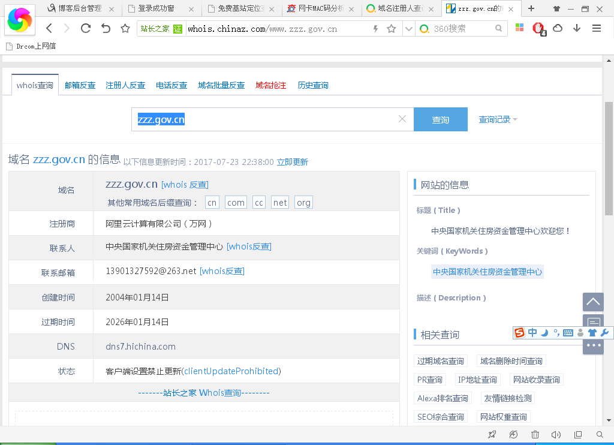Select the whois查询 tab
This screenshot has height=445, width=614.
[35, 85]
